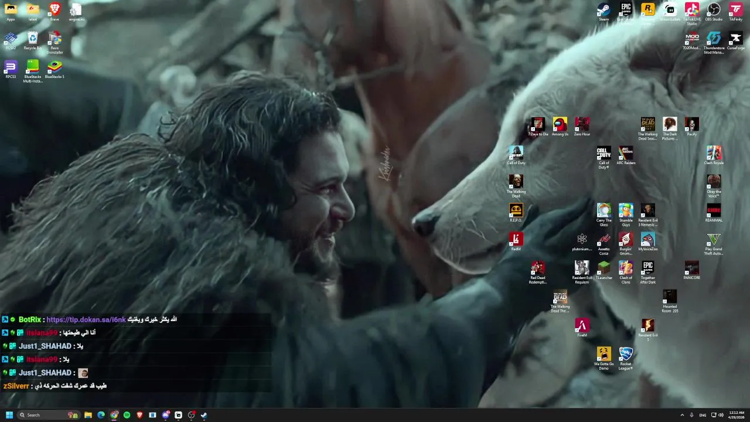The image size is (750, 422).
Task: Open The Dark Pictures shortcut
Action: click(670, 128)
